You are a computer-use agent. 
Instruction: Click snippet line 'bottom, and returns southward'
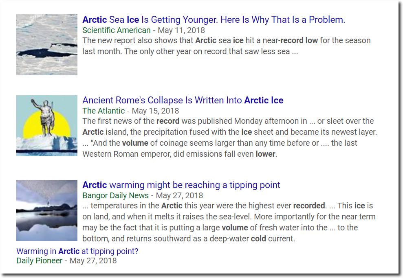coord(189,239)
